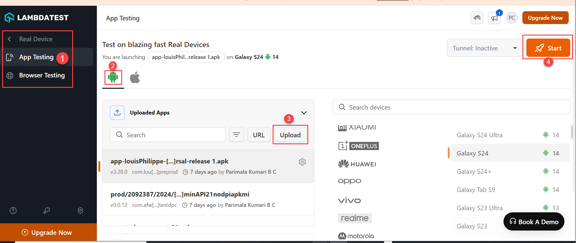Select prod/2092387 minAPI21nodpiapkmi app
This screenshot has width=576, height=243.
point(208,199)
